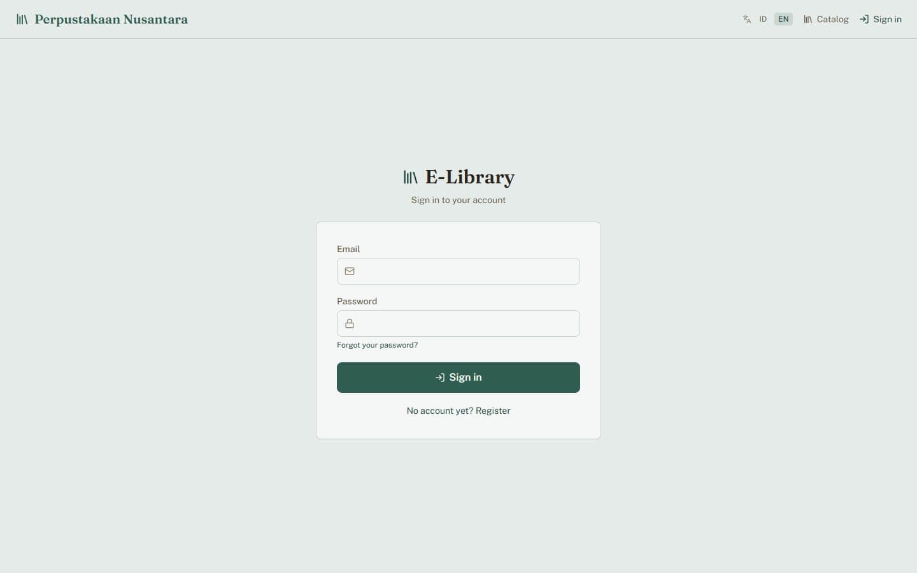Click the Sign in link in the header
The width and height of the screenshot is (917, 573).
pos(881,19)
